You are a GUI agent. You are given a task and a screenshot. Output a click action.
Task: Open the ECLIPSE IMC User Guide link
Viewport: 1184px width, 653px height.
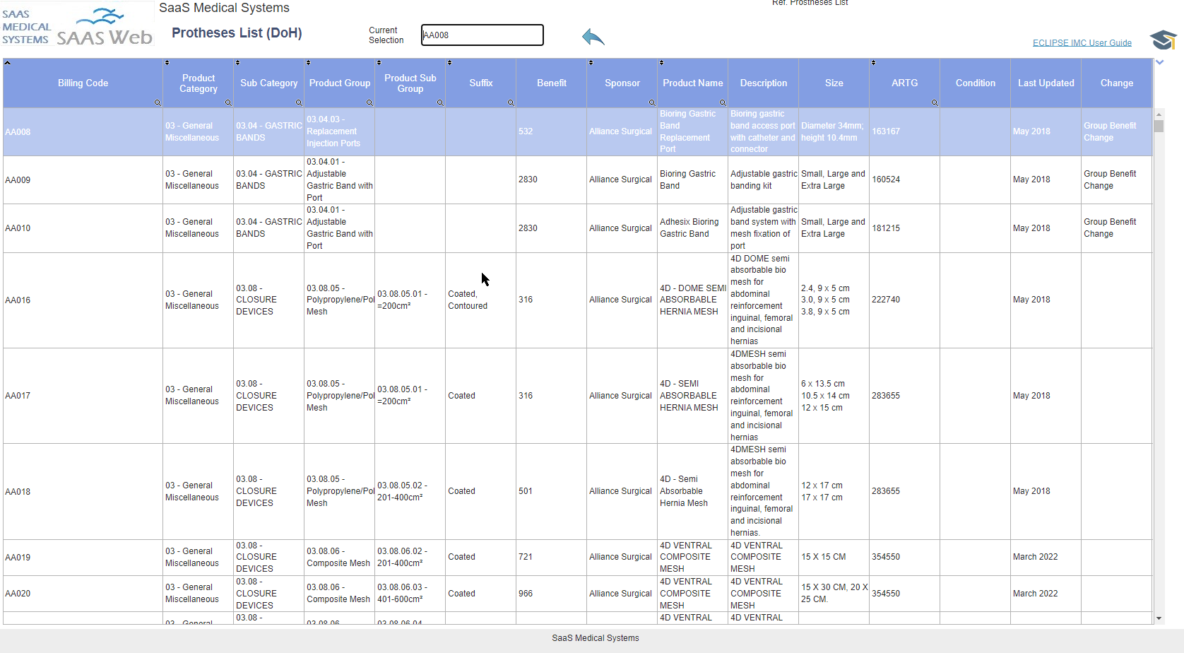(1082, 43)
